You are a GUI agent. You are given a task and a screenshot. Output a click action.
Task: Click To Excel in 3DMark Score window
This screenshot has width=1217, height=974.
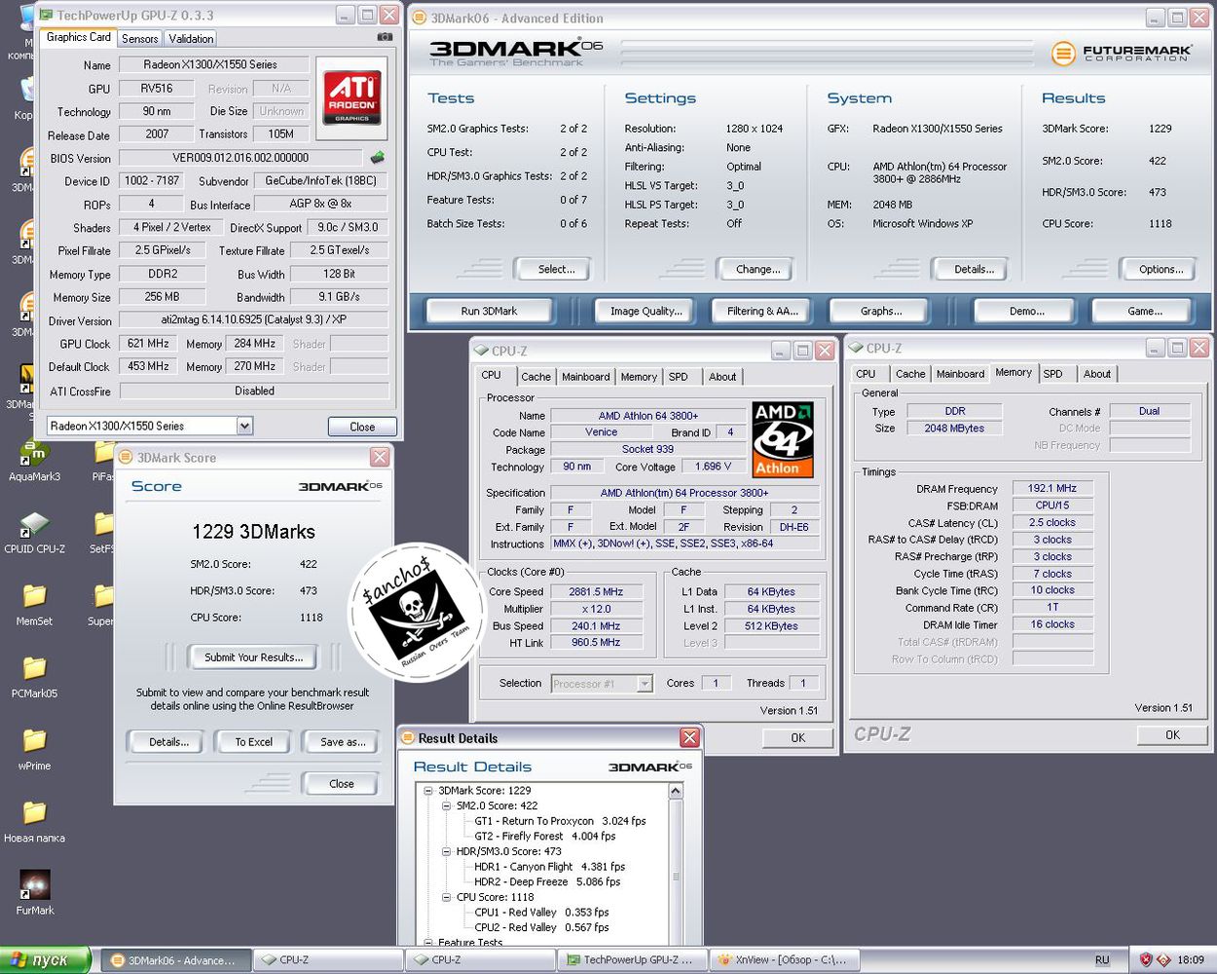pos(253,742)
